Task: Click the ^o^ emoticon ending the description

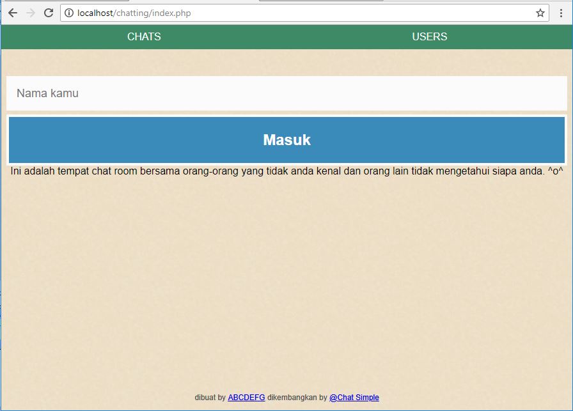Action: [x=555, y=171]
